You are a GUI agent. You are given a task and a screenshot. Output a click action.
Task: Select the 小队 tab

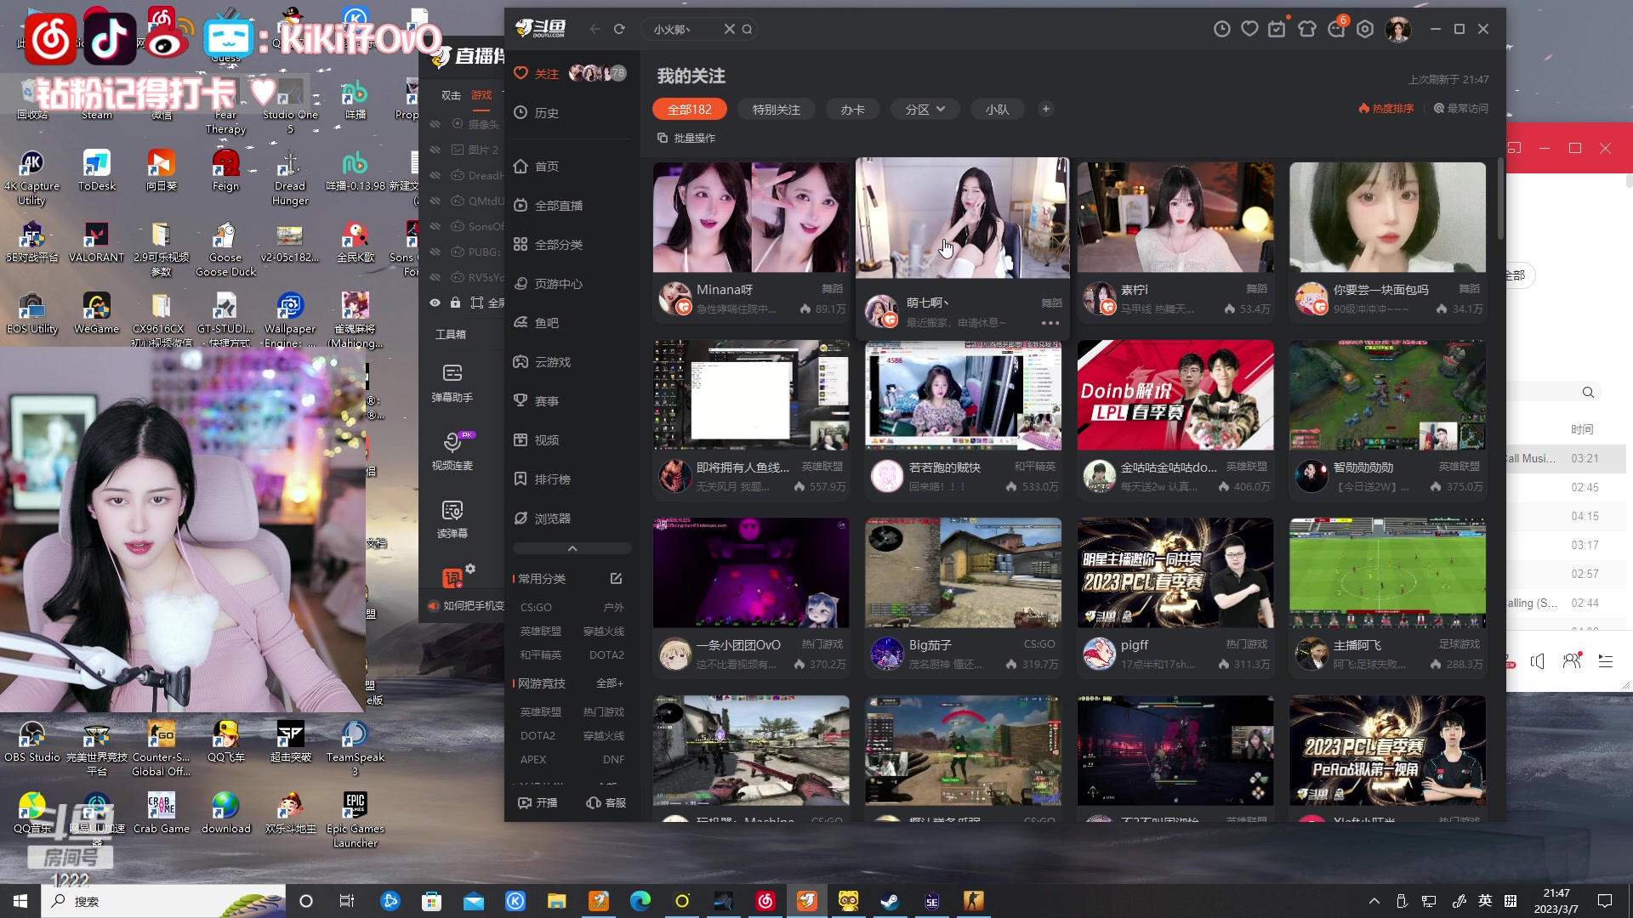[x=998, y=110]
